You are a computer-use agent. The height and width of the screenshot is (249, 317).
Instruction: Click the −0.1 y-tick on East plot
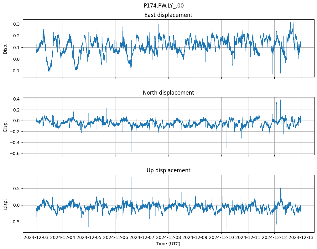15,71
